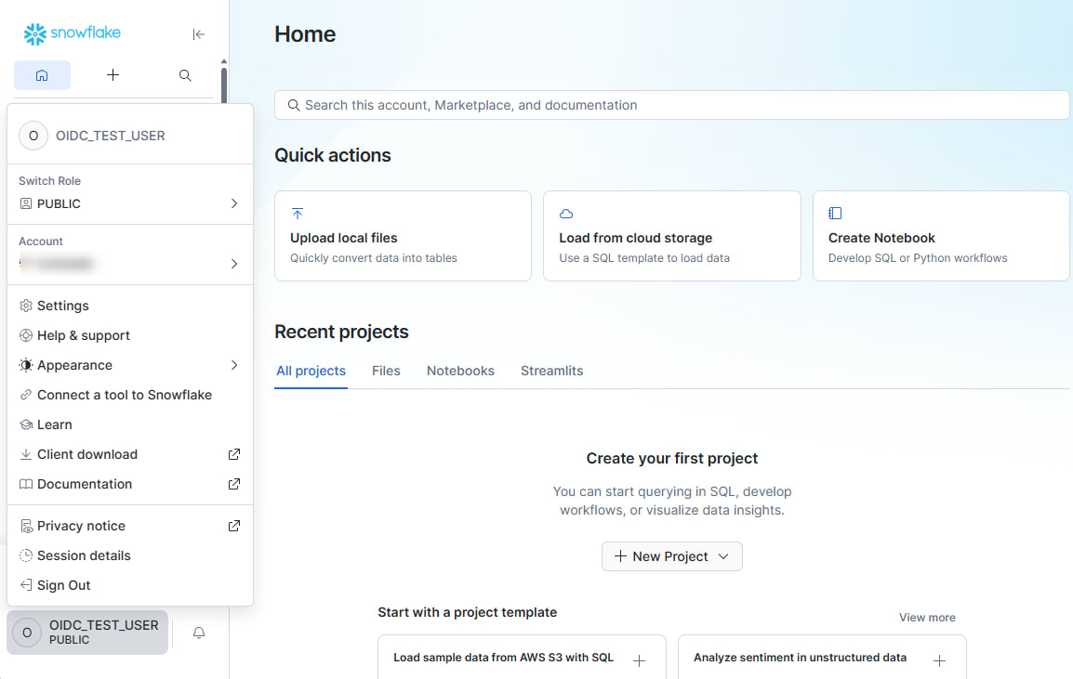Image resolution: width=1073 pixels, height=679 pixels.
Task: Open the Create Notebook card
Action: (x=941, y=236)
